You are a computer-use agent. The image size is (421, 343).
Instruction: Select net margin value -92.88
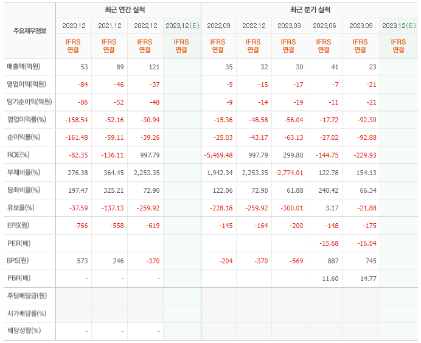[x=367, y=137]
